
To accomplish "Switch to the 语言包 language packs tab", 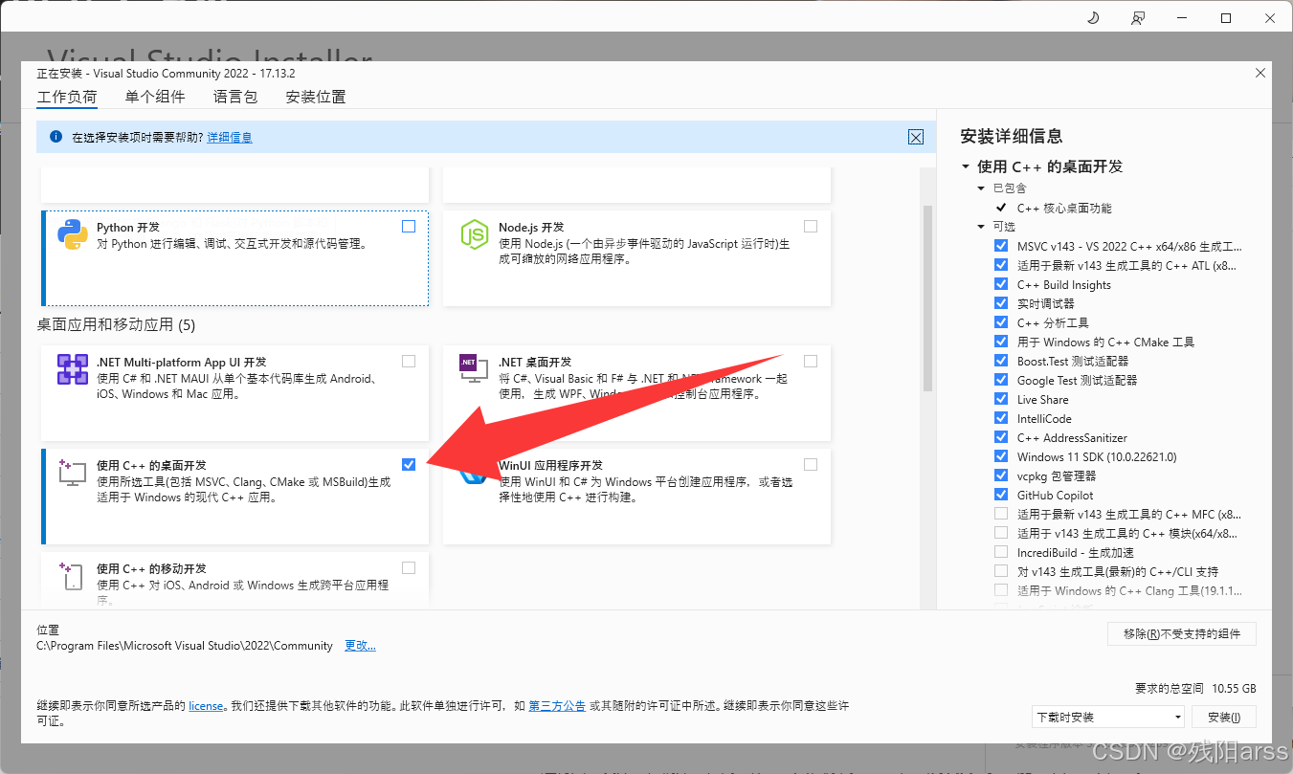I will coord(235,97).
